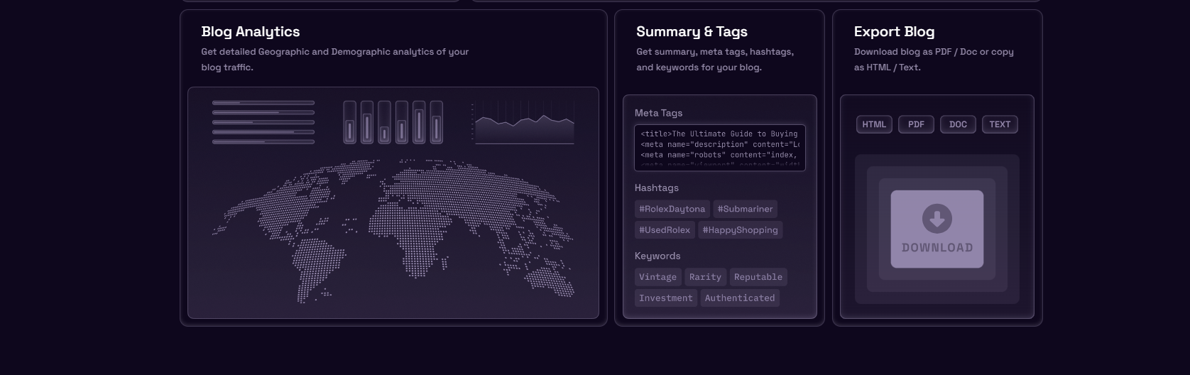The width and height of the screenshot is (1190, 375).
Task: Click the Hashtags label
Action: click(x=657, y=187)
